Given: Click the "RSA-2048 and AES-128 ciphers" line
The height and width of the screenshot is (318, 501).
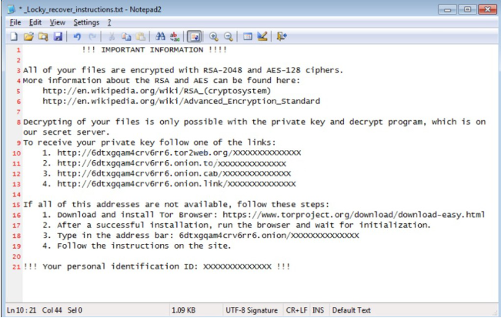Looking at the screenshot, I should pos(183,70).
